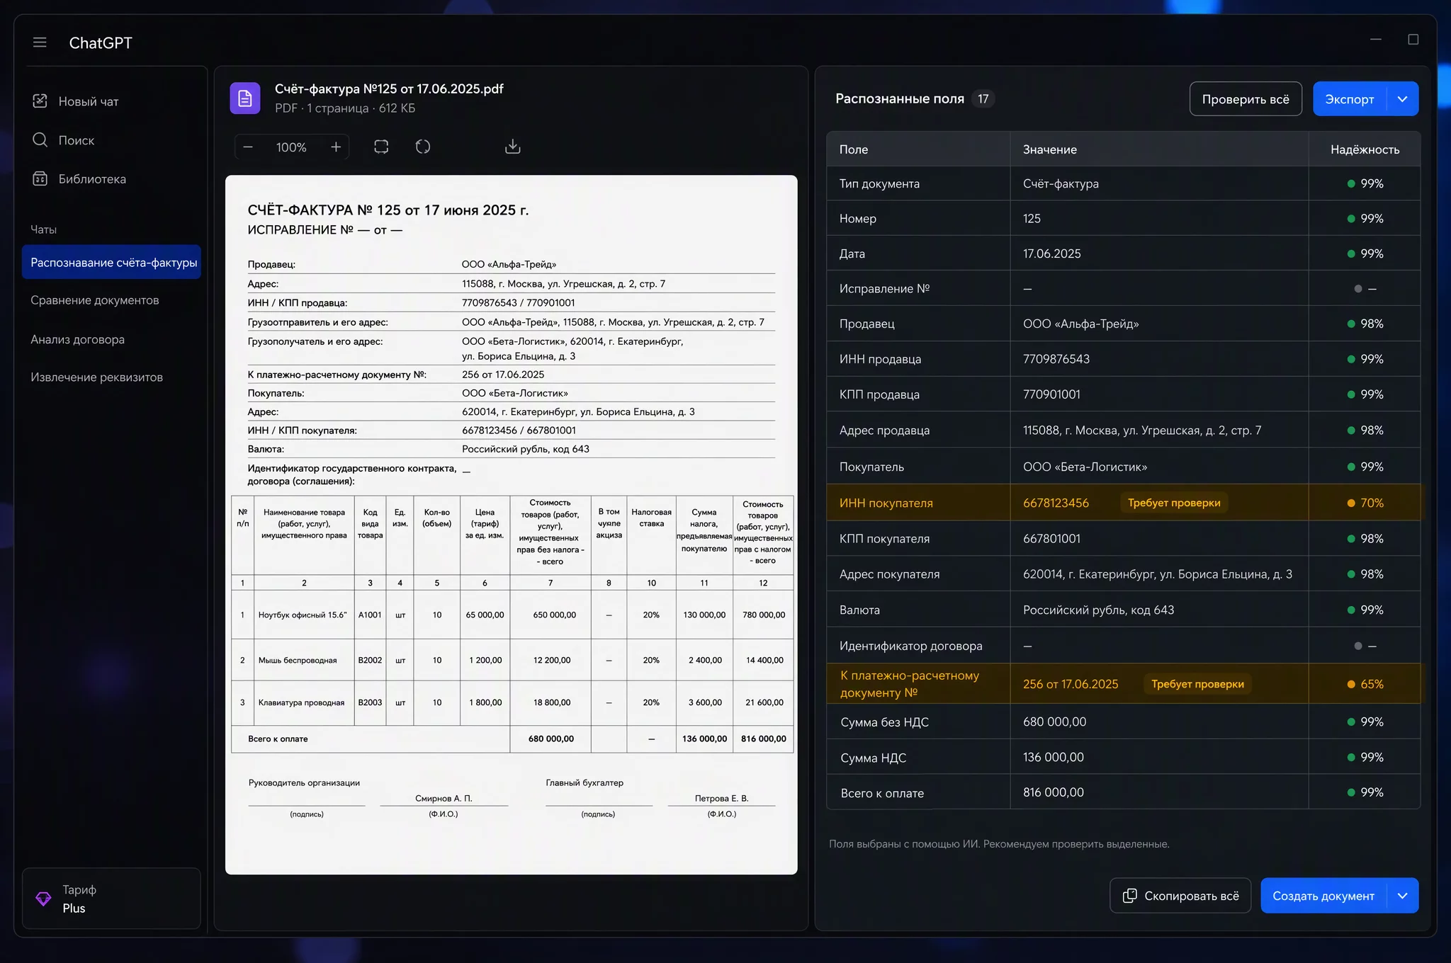
Task: Click the Search magnifier icon
Action: click(40, 140)
